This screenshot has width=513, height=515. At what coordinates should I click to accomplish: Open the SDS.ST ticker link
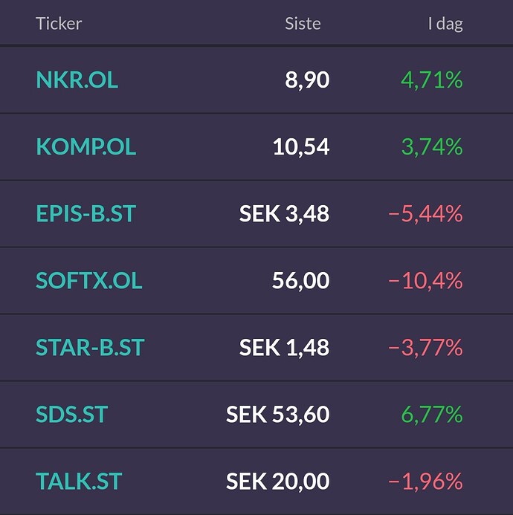(x=71, y=414)
